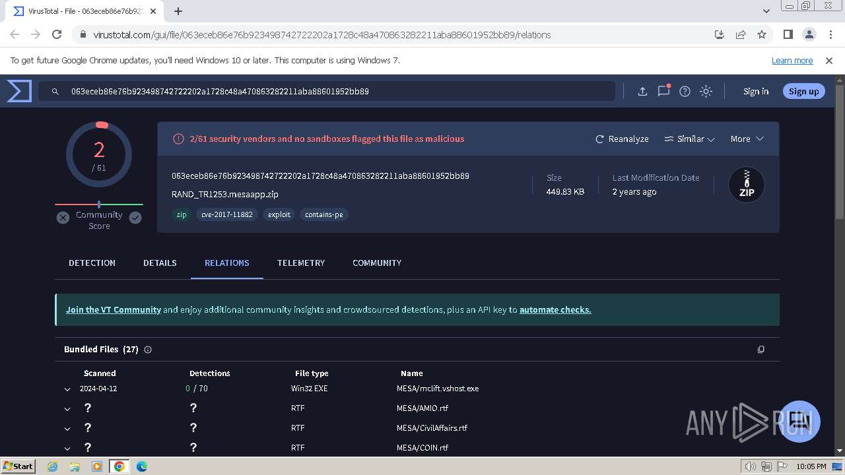Click the browser forward arrow
This screenshot has width=845, height=475.
coord(36,34)
